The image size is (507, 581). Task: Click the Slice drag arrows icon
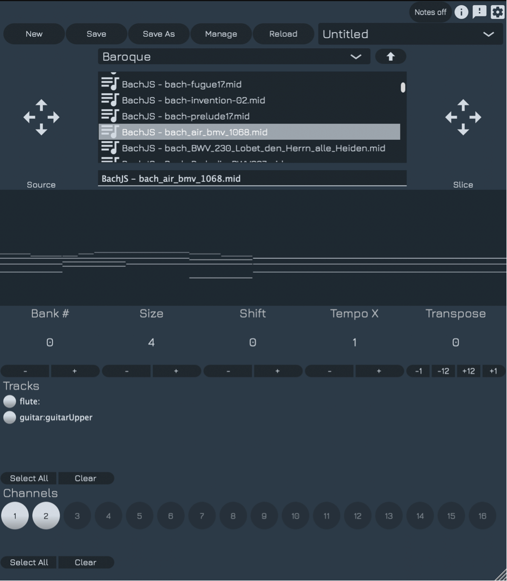pyautogui.click(x=463, y=117)
